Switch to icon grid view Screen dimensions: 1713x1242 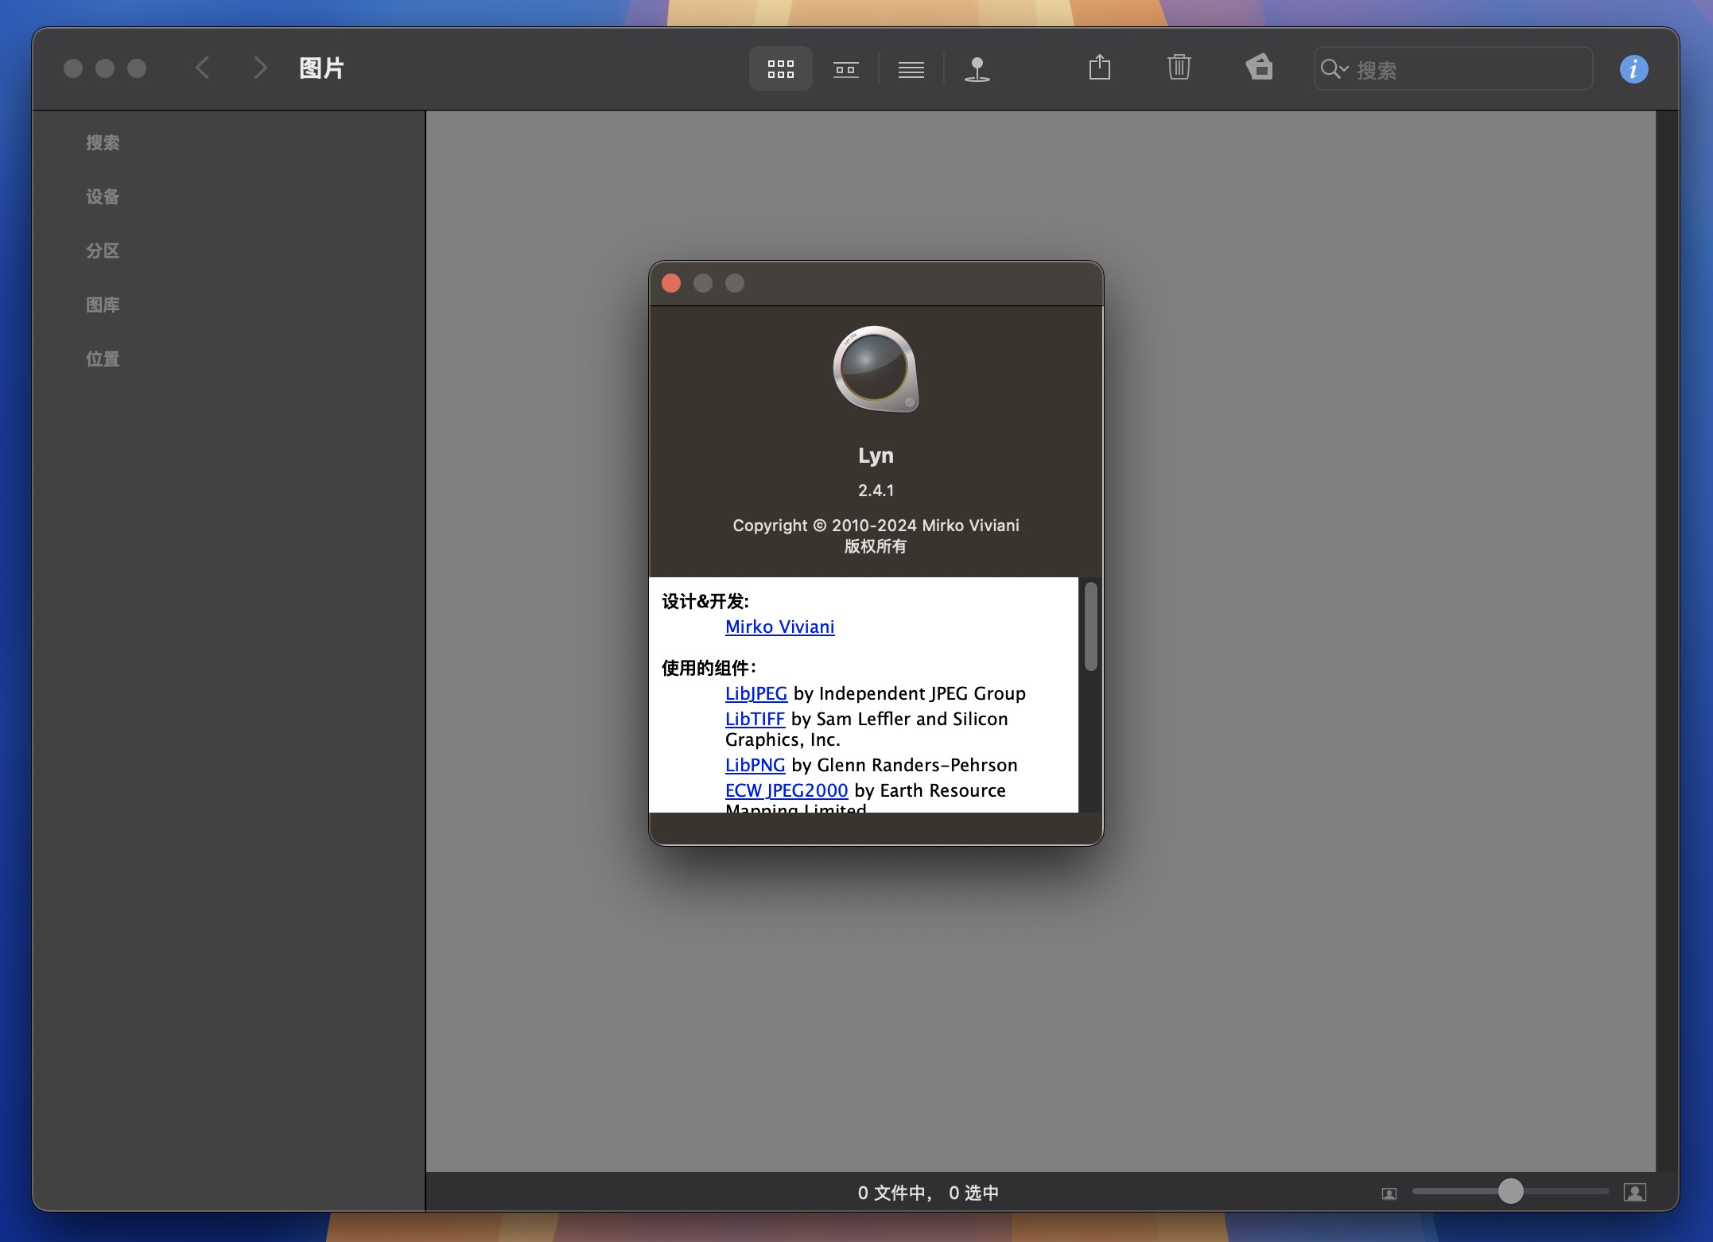point(780,69)
